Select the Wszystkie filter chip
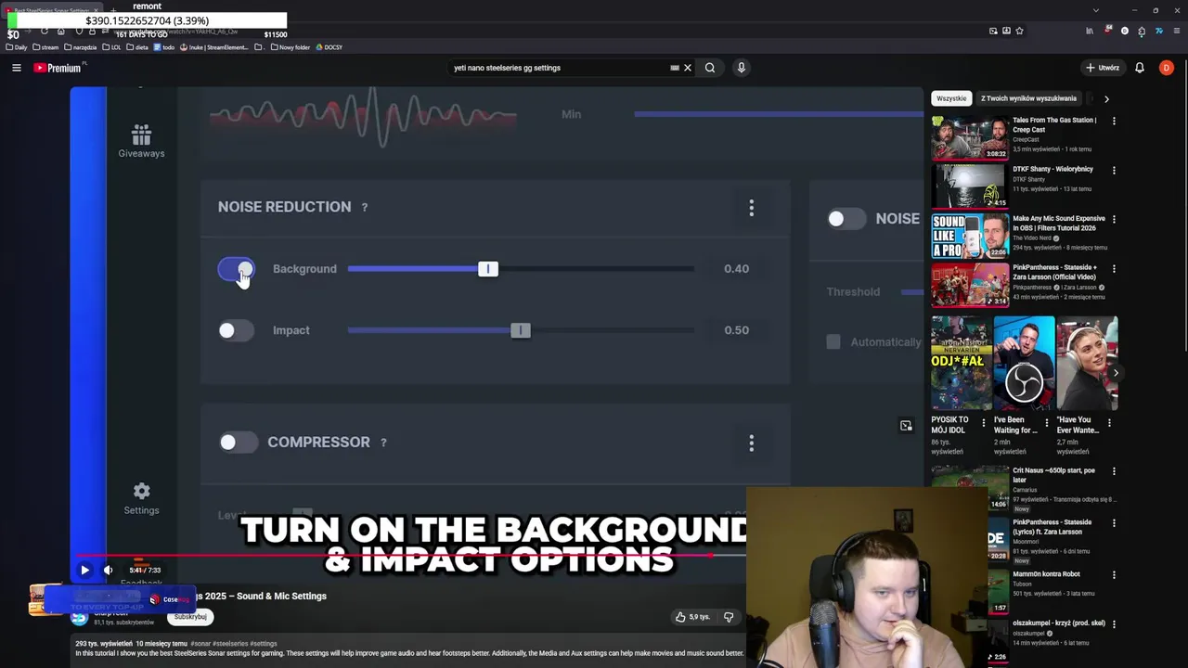The width and height of the screenshot is (1188, 668). coord(951,98)
